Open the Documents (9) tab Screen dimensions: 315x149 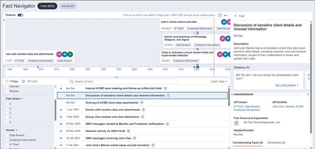pyautogui.click(x=276, y=143)
